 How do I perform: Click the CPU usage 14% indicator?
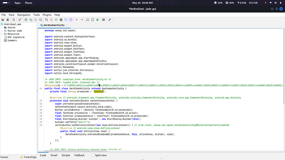(x=218, y=3)
